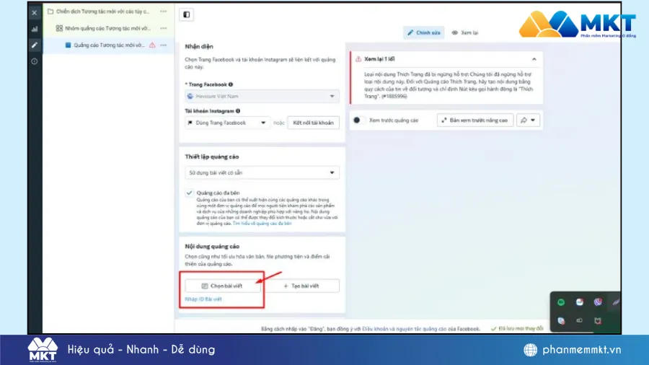Toggle the side panel layout icon

pyautogui.click(x=187, y=14)
